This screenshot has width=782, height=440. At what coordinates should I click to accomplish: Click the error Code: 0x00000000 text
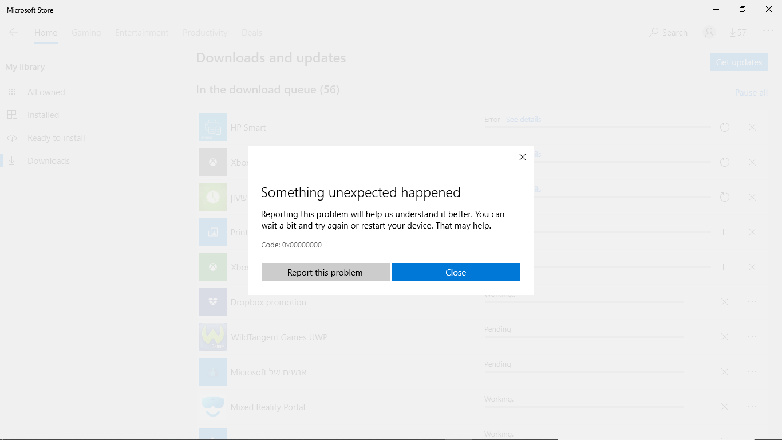(291, 245)
